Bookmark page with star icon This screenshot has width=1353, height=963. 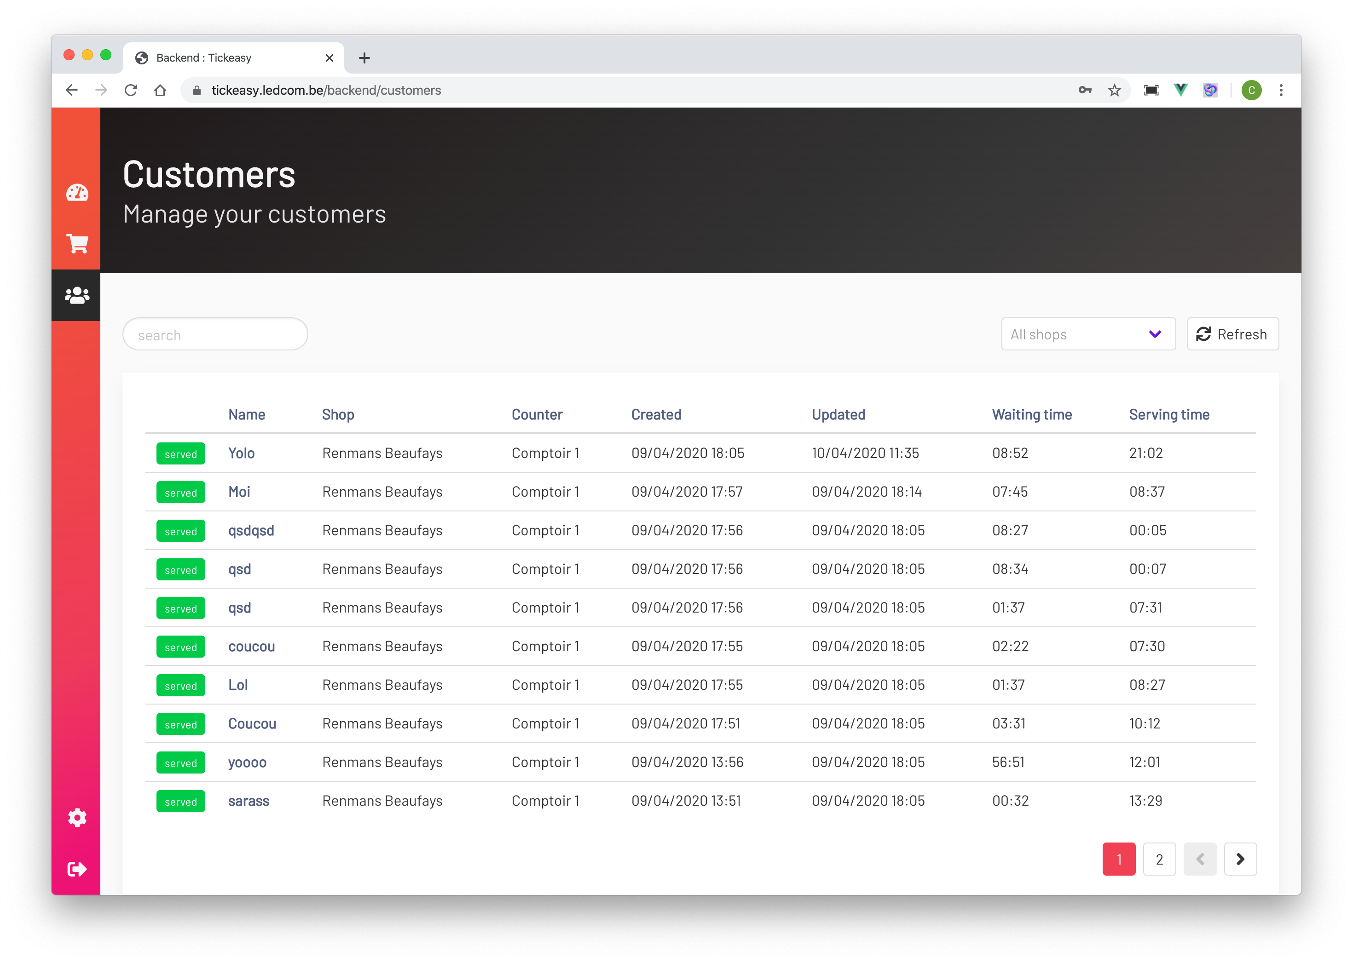coord(1114,90)
